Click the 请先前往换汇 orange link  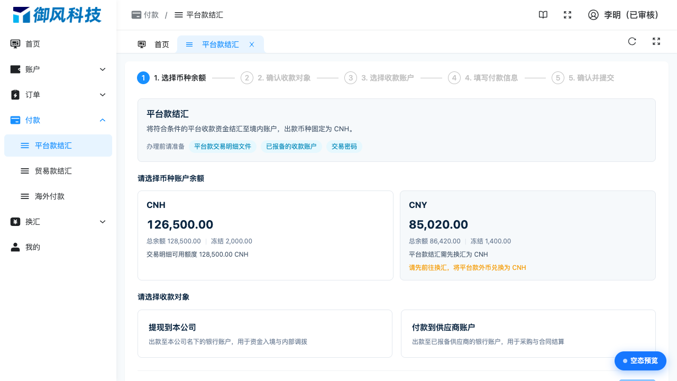coord(468,268)
